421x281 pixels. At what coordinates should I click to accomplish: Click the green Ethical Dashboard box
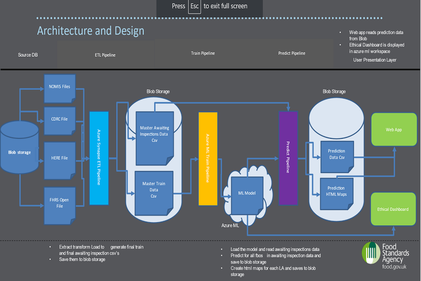tap(393, 209)
